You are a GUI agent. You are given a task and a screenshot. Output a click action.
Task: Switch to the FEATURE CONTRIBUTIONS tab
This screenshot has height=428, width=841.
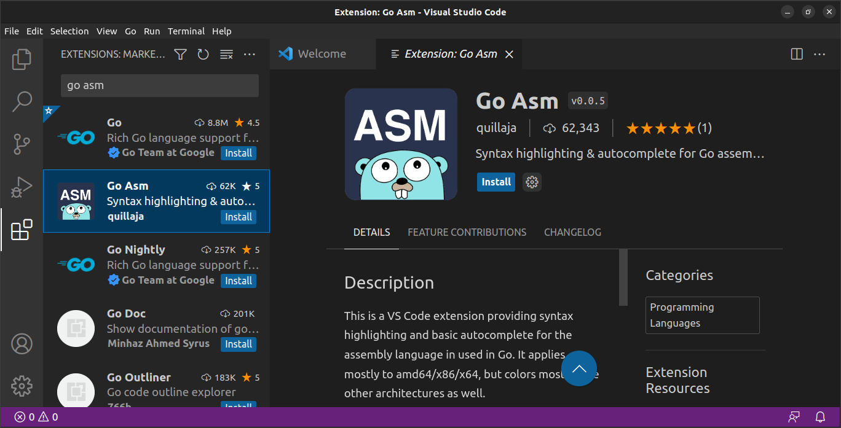pyautogui.click(x=467, y=232)
